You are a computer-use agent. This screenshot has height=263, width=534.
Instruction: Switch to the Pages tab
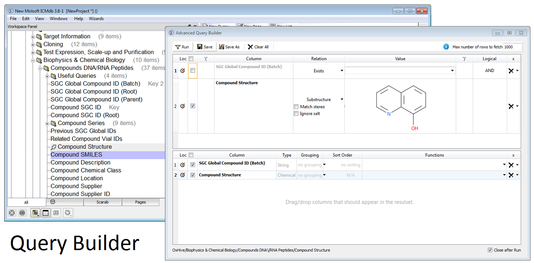click(141, 202)
